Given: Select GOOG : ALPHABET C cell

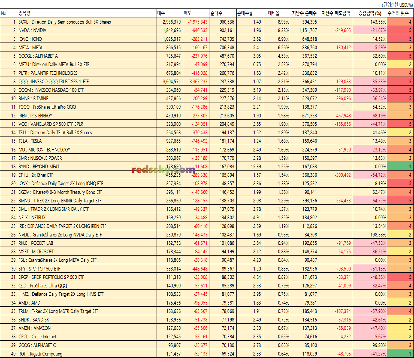Looking at the screenshot, I should (x=87, y=345).
